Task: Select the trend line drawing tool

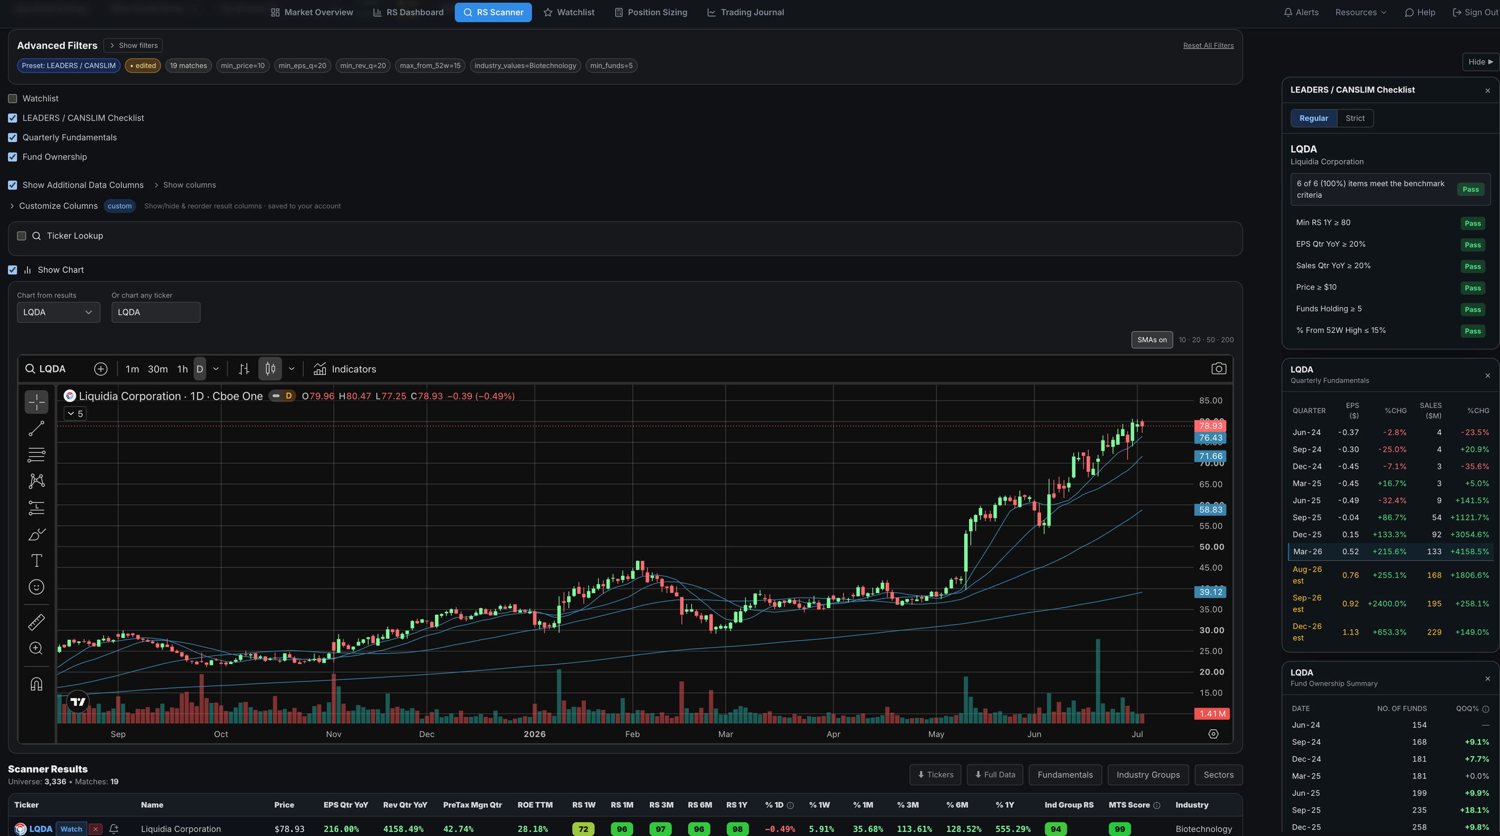Action: coord(37,428)
